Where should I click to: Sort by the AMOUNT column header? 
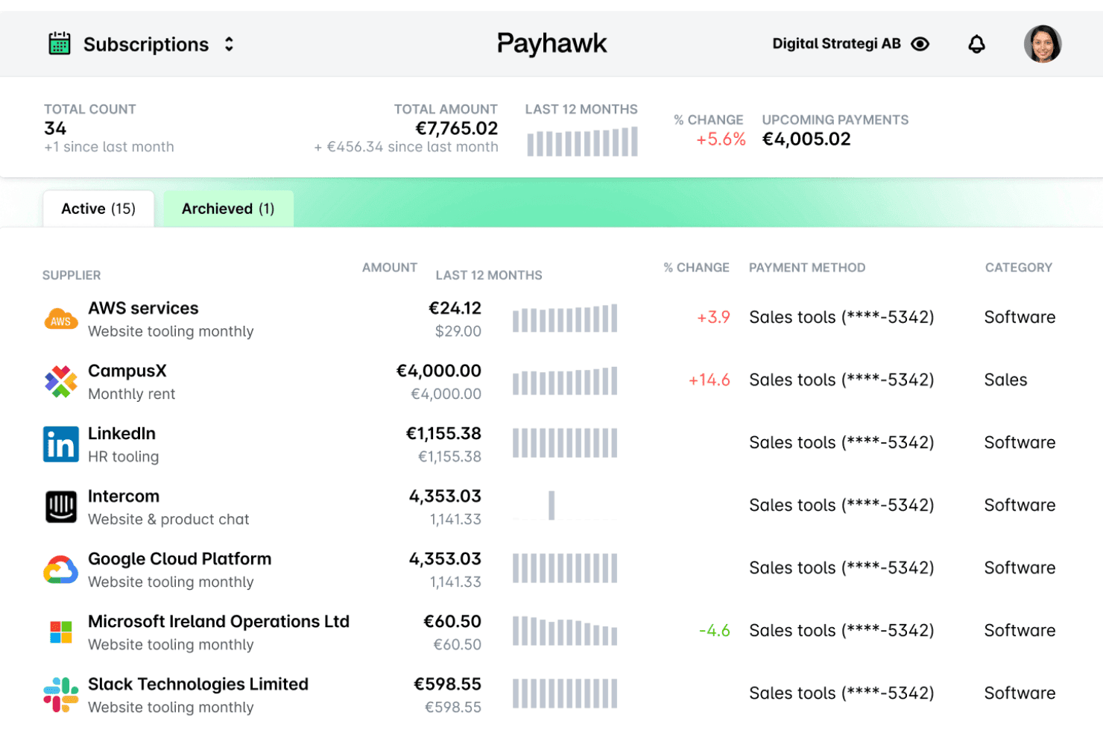pos(390,268)
